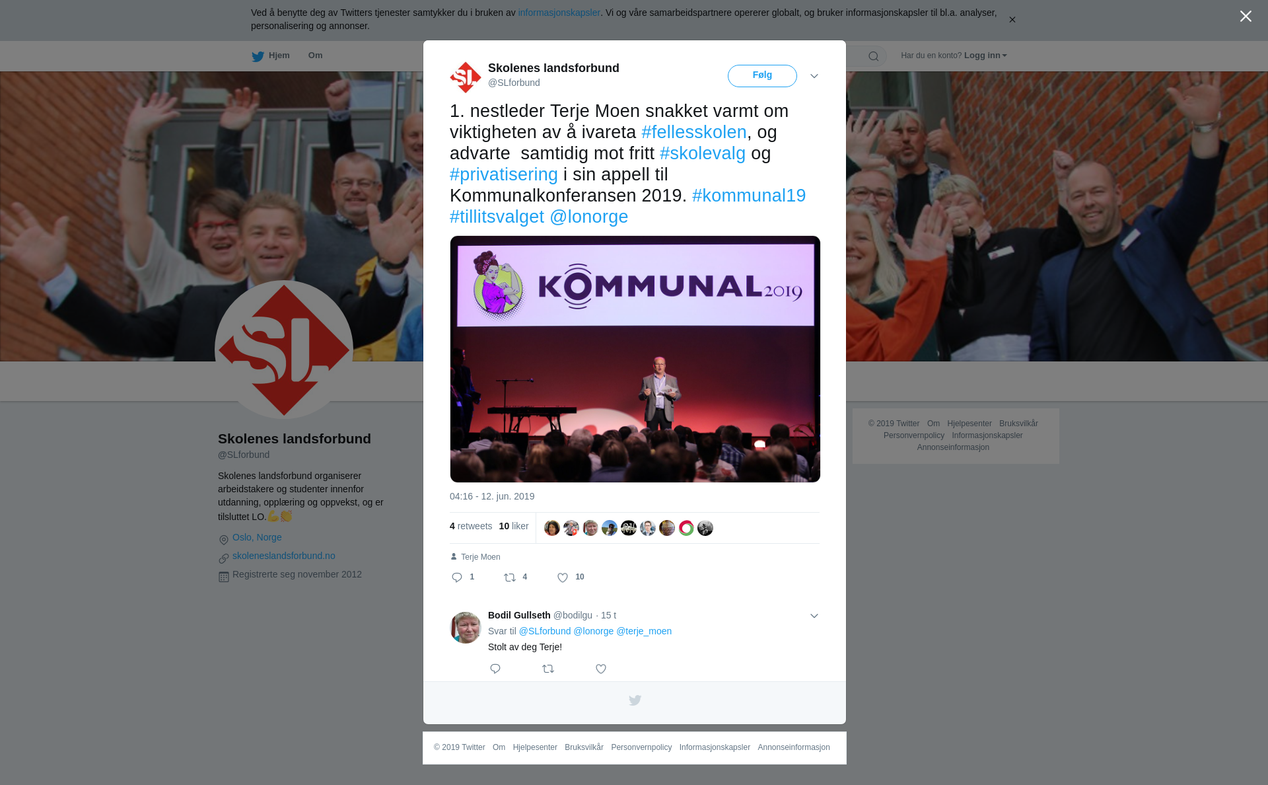The width and height of the screenshot is (1268, 785).
Task: Go to Hjem with Twitter bird icon
Action: (271, 56)
